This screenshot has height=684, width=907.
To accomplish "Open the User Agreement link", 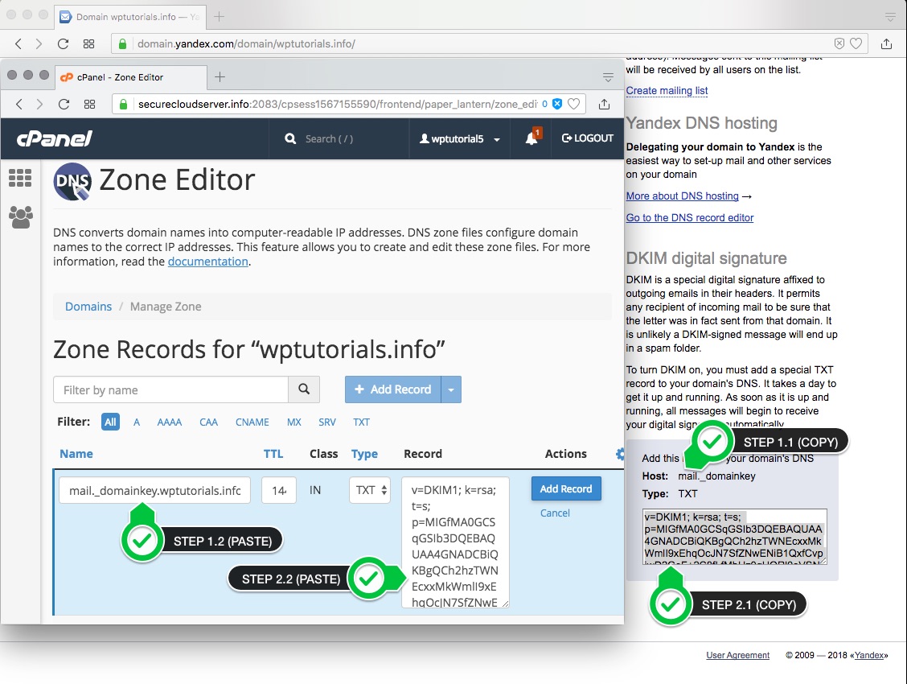I will [x=738, y=655].
